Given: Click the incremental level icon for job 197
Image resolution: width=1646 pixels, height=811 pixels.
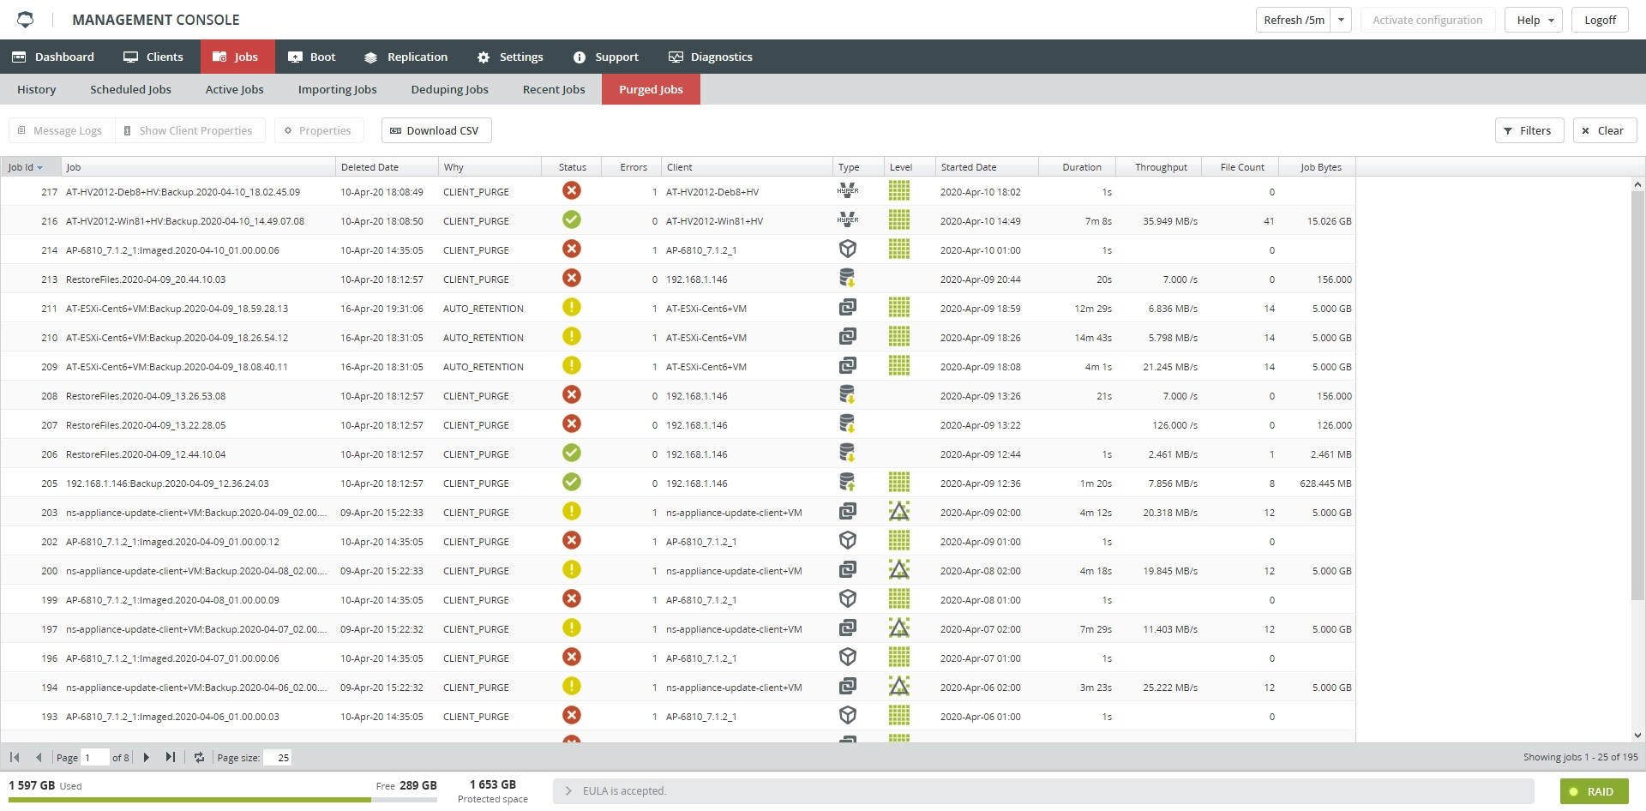Looking at the screenshot, I should 899,628.
